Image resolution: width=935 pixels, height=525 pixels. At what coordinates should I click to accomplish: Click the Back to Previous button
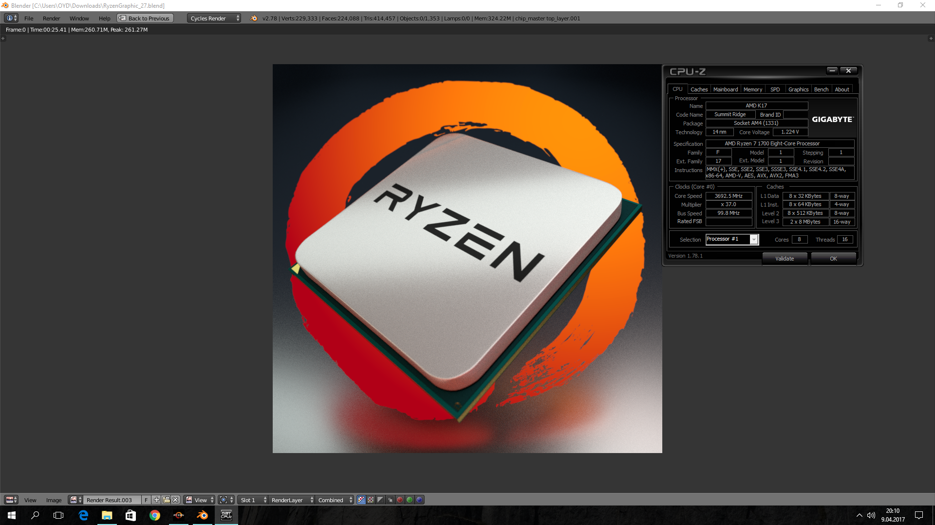point(145,18)
